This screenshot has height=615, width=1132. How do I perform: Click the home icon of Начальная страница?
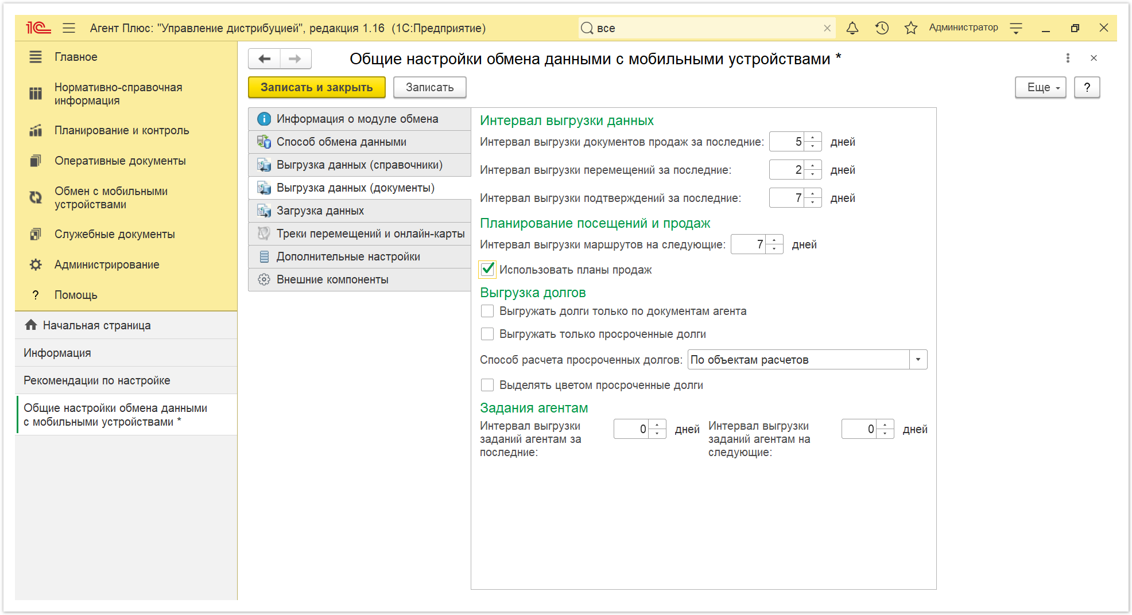pyautogui.click(x=31, y=325)
